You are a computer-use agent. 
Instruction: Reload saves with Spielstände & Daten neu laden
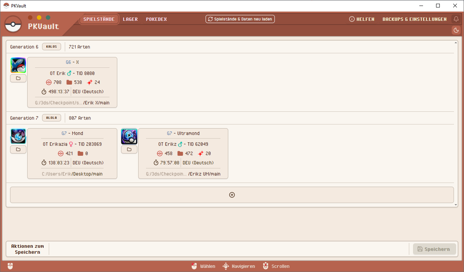point(240,19)
